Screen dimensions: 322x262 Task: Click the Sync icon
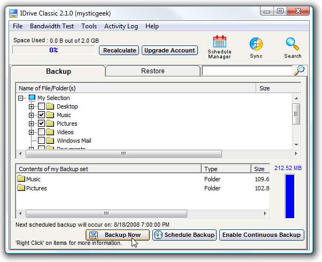tap(256, 48)
